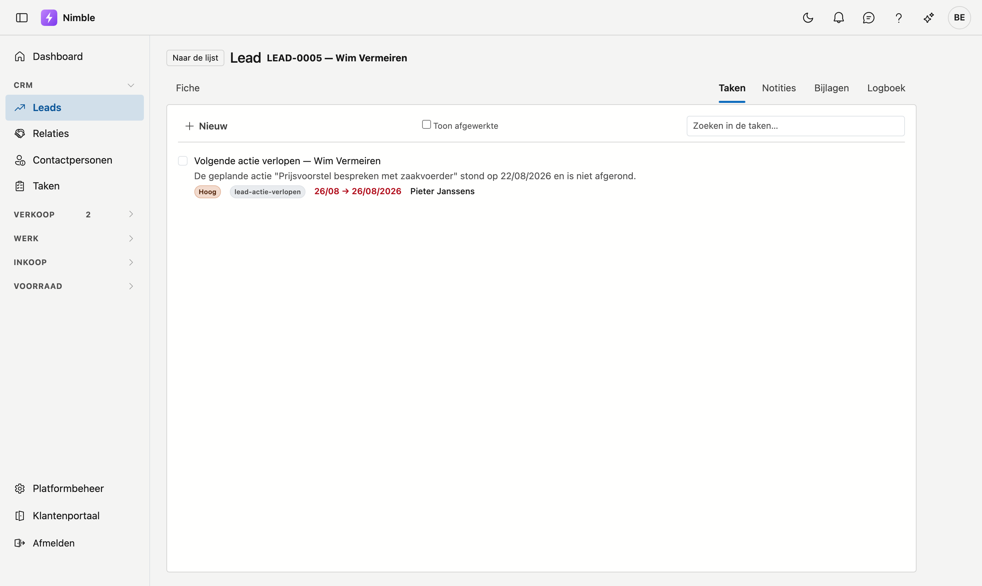The width and height of the screenshot is (982, 586).
Task: Toggle the sidebar panel icon
Action: point(22,18)
